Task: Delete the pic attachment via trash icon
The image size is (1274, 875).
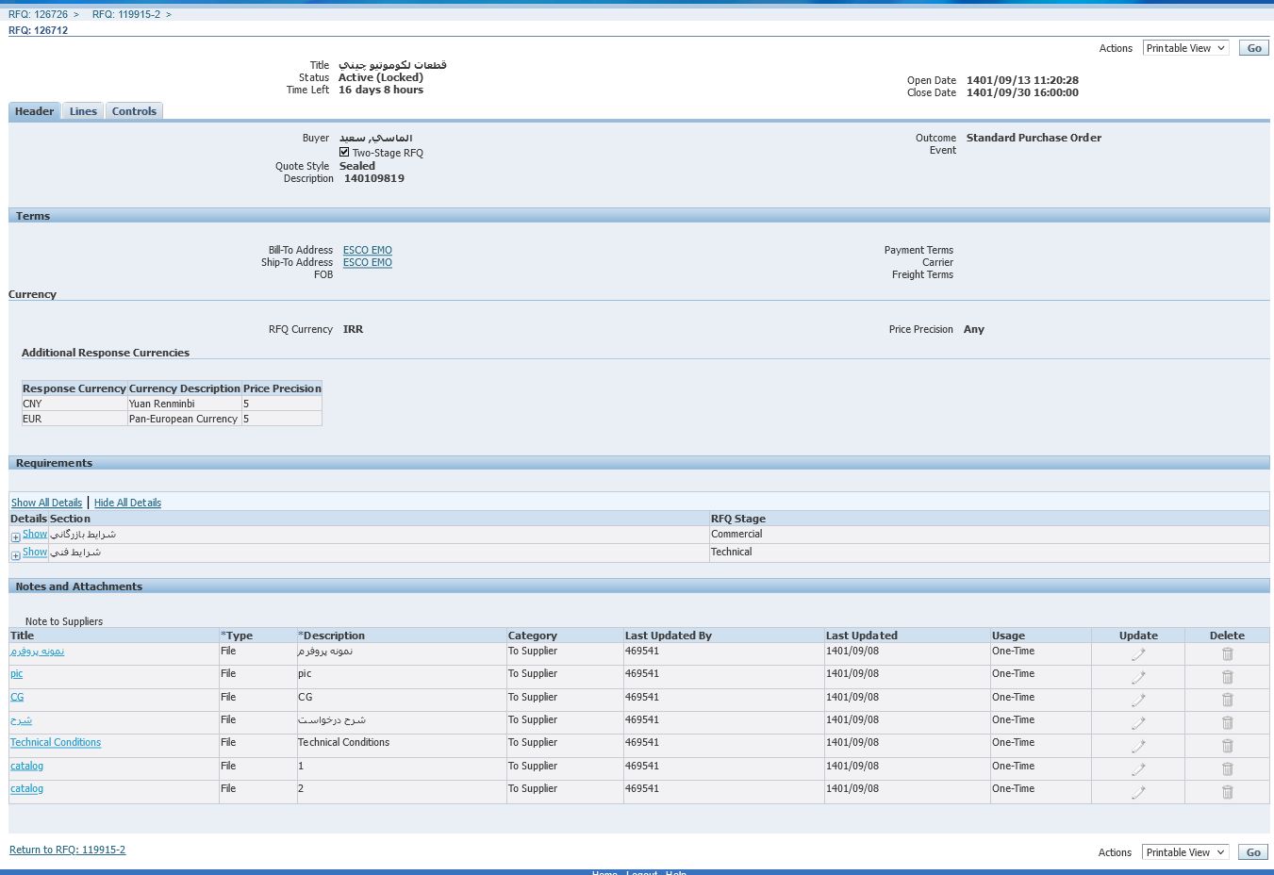Action: [x=1227, y=677]
